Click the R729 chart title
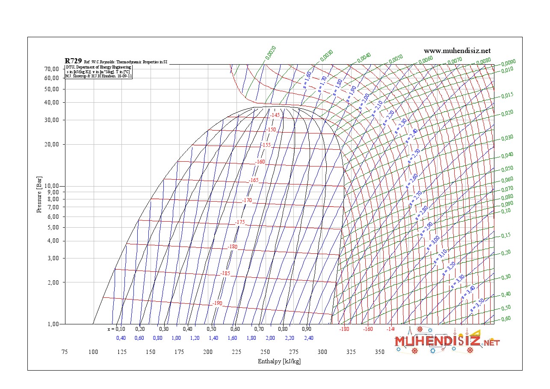The height and width of the screenshot is (389, 550). (73, 61)
